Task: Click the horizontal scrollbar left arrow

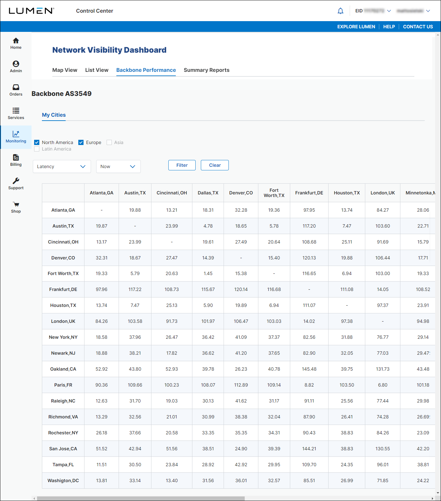Action: (x=34, y=498)
